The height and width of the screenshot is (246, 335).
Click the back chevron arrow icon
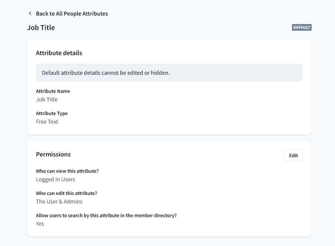pos(30,14)
